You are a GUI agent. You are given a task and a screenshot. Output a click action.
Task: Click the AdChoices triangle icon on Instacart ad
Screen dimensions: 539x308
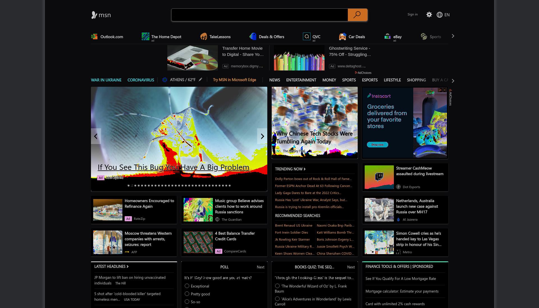[440, 90]
